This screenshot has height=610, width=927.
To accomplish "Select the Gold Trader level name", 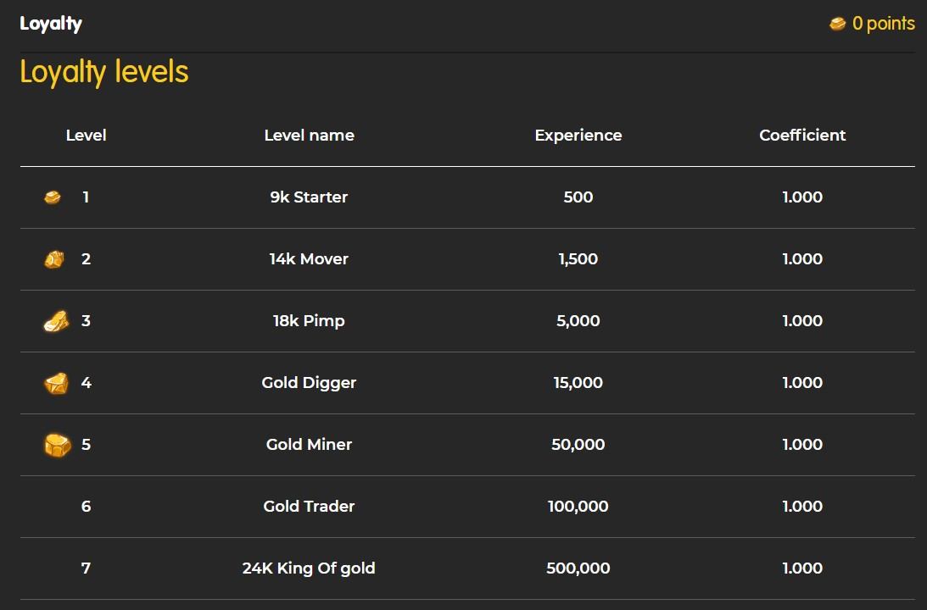I will 309,507.
